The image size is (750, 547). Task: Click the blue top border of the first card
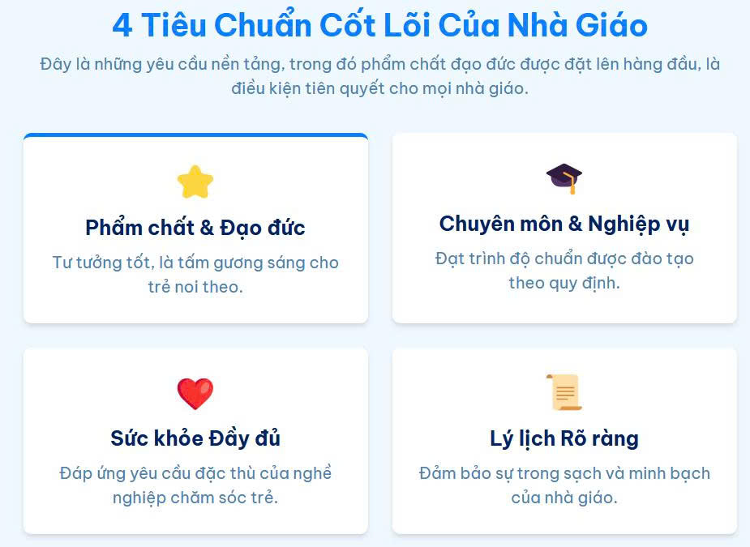tap(195, 135)
